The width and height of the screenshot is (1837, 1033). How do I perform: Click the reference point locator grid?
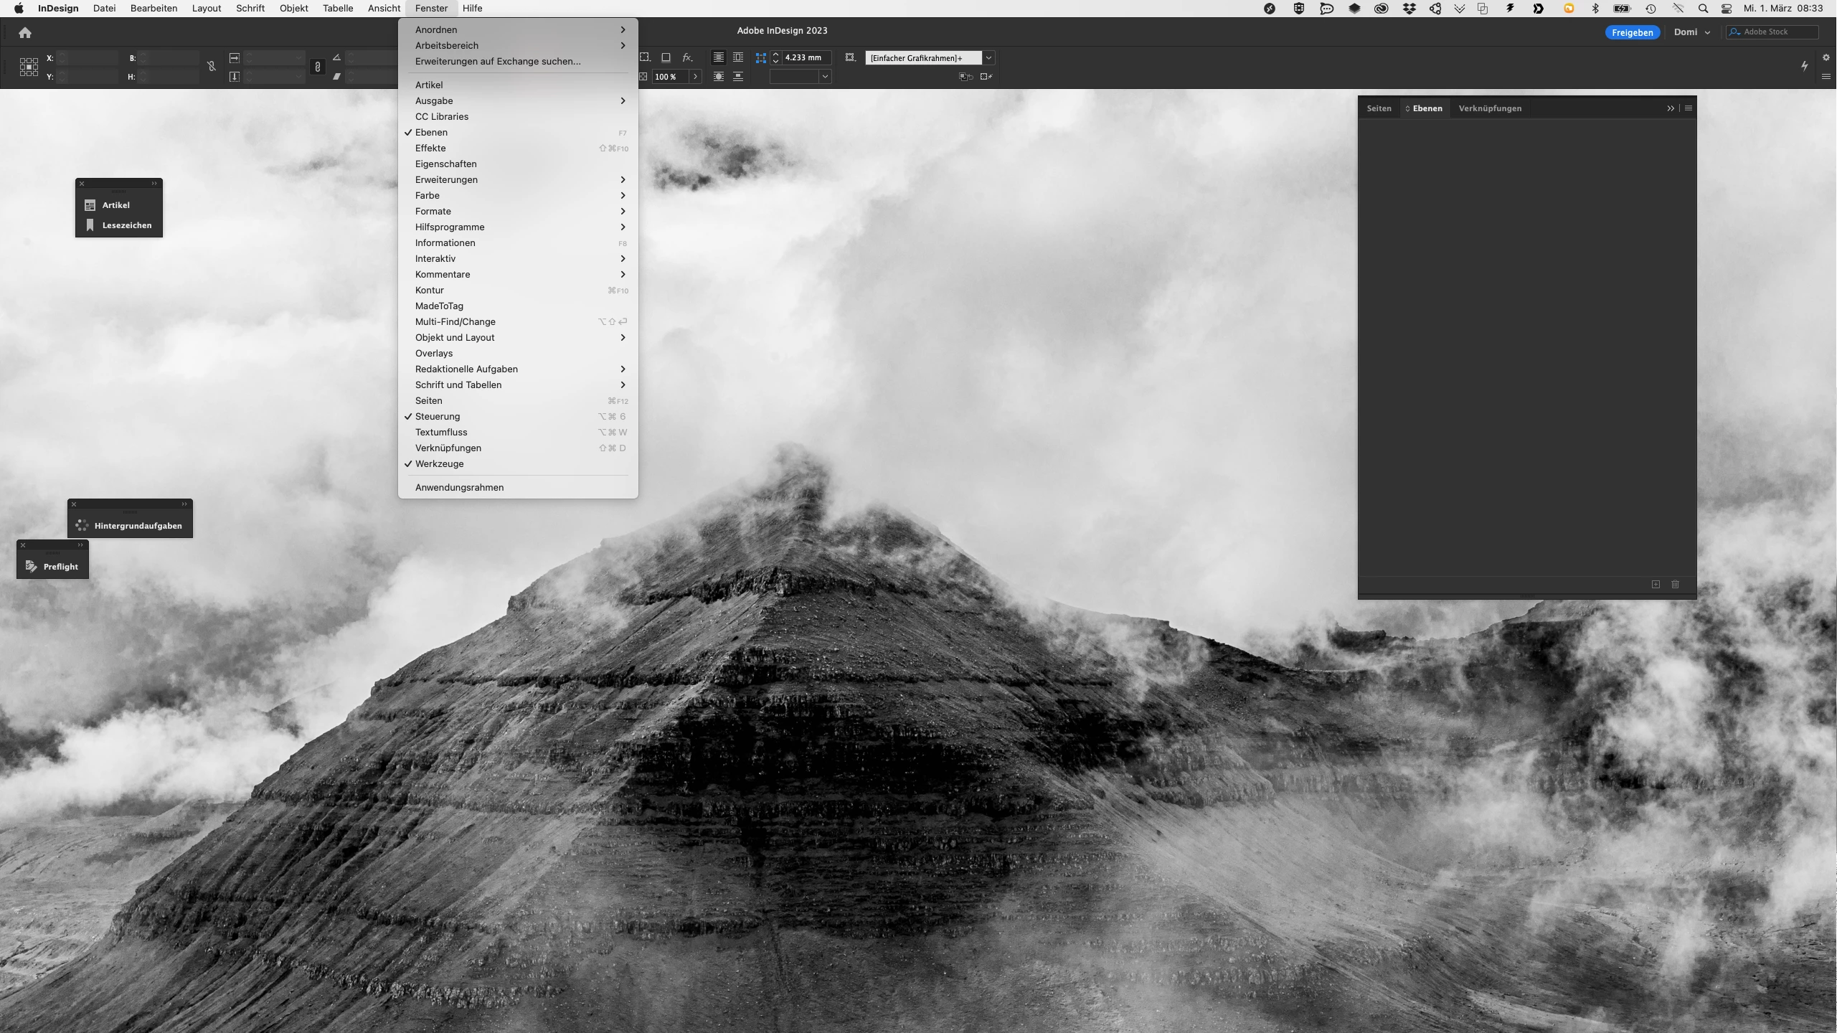point(29,67)
